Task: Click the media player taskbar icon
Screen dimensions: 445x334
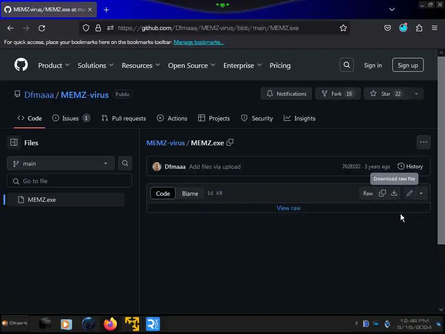Action: [x=66, y=324]
